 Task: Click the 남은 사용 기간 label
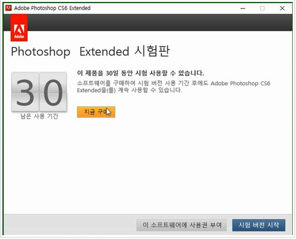(x=39, y=116)
